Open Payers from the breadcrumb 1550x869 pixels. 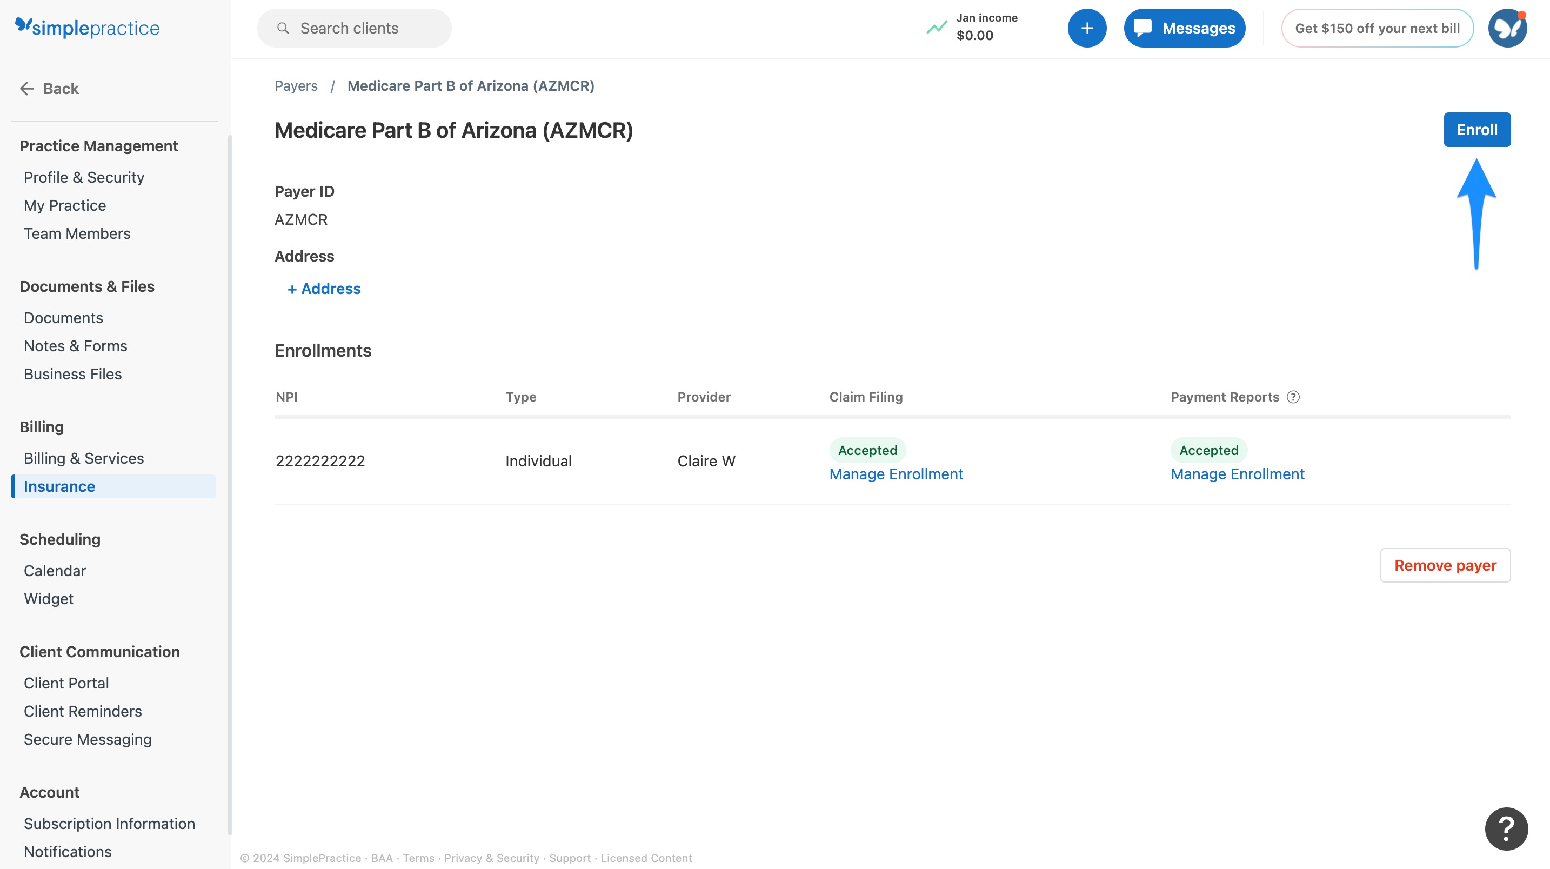point(296,85)
